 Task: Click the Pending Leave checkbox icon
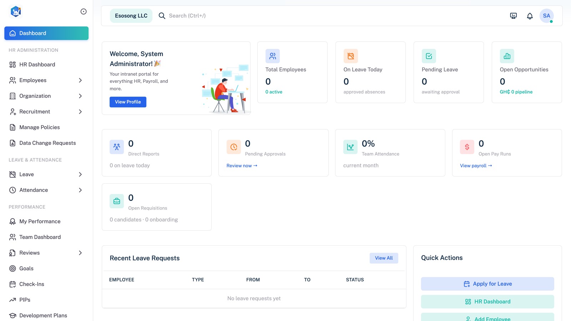click(429, 56)
